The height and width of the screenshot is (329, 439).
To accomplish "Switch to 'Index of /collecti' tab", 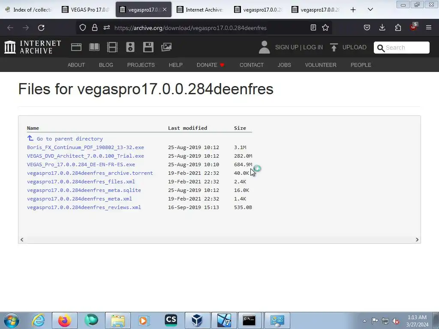I will coord(29,10).
